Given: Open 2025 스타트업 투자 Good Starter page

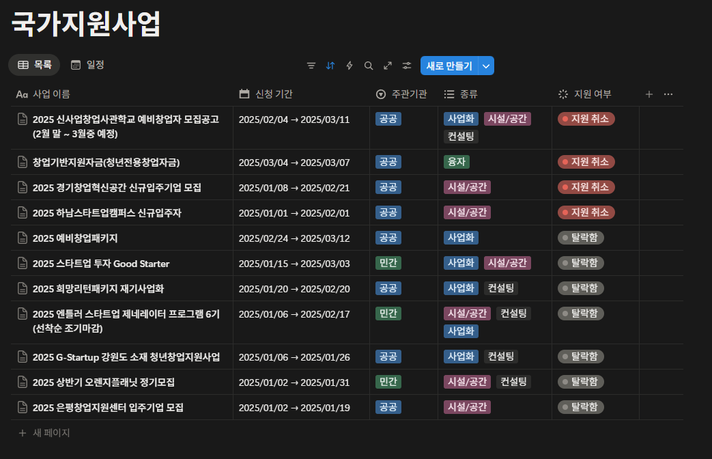Looking at the screenshot, I should tap(101, 264).
